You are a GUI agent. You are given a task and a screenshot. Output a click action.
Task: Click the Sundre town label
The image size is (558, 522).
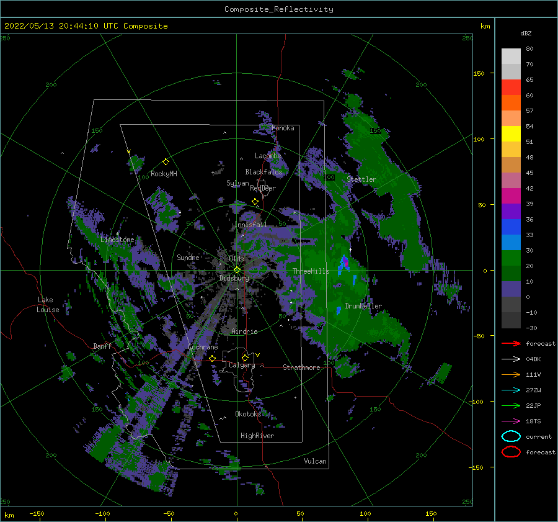click(188, 258)
